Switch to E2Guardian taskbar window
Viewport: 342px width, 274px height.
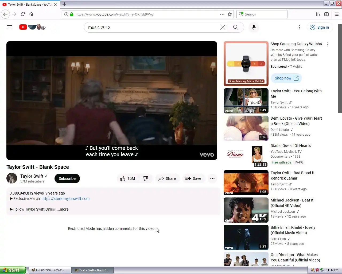tap(50, 270)
